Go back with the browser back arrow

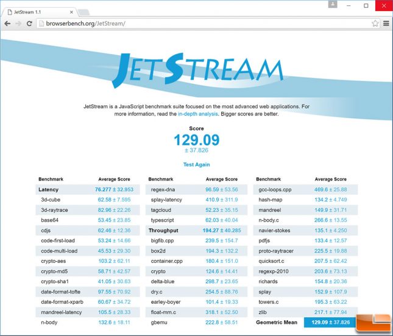coord(7,24)
